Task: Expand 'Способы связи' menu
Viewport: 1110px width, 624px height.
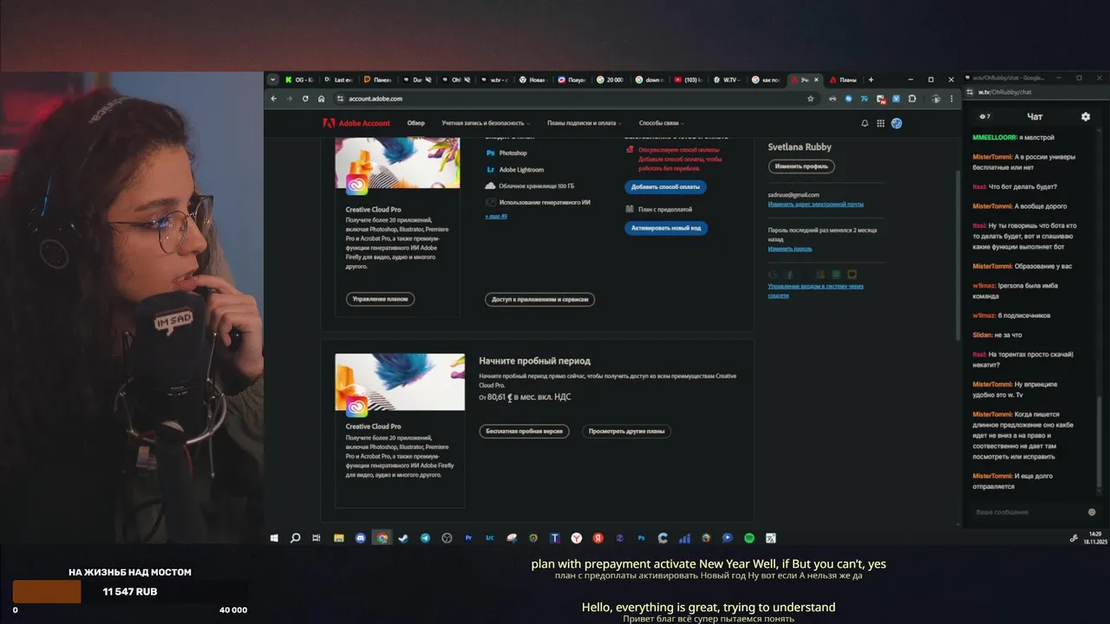Action: tap(662, 123)
